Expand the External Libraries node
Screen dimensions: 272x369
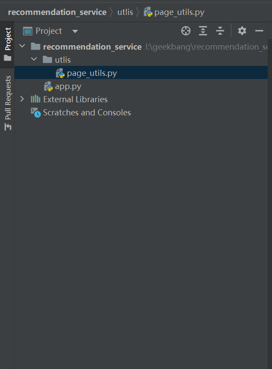point(22,99)
